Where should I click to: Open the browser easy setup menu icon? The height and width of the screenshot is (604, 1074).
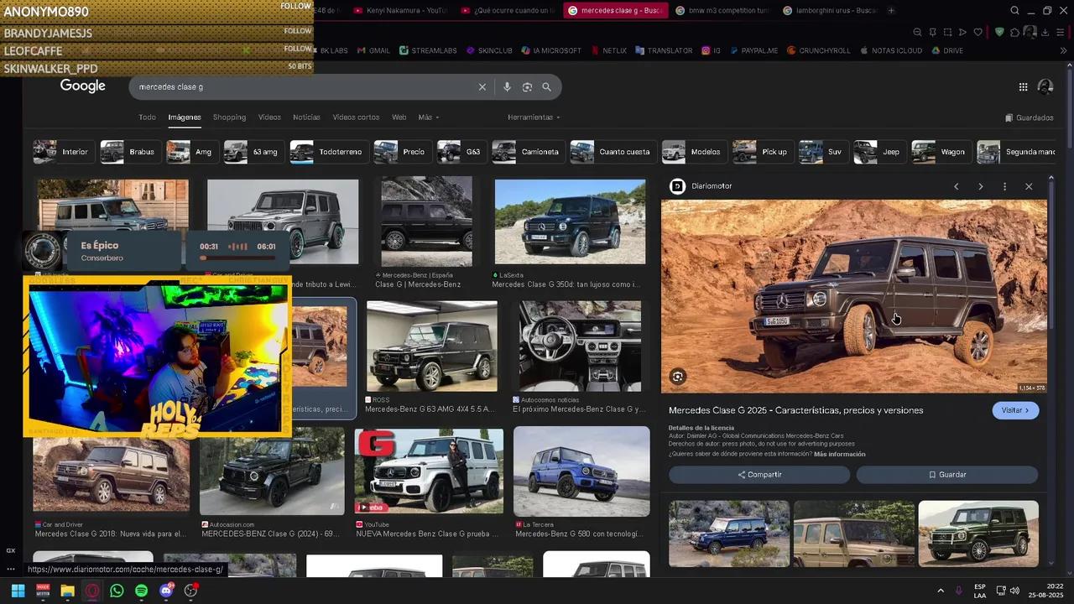tap(1061, 33)
